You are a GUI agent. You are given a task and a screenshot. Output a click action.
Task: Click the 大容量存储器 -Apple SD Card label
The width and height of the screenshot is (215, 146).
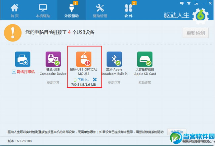145,72
